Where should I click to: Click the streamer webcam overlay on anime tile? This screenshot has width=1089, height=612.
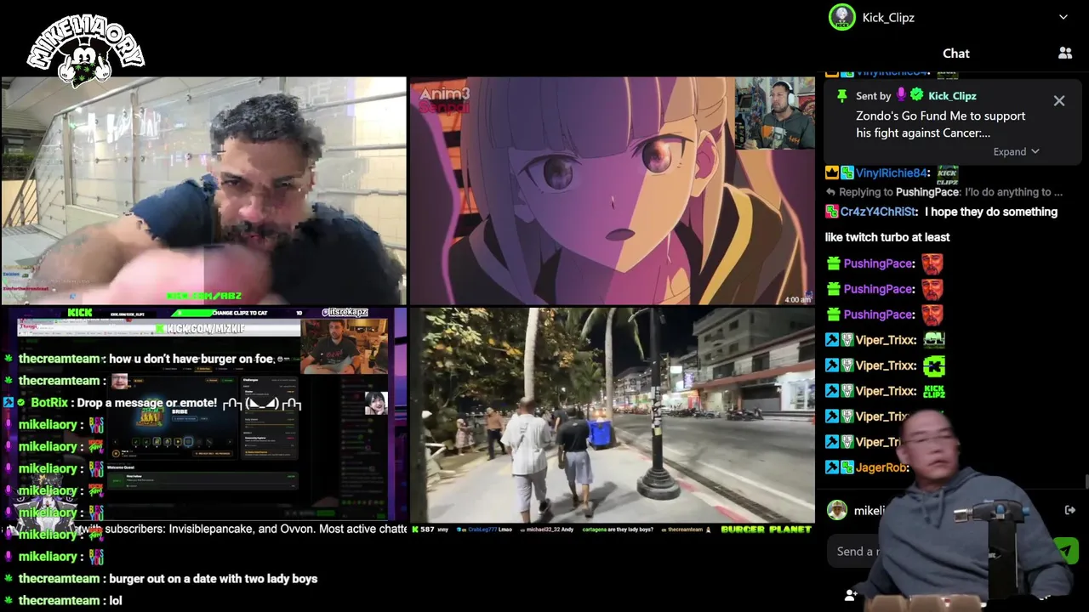[x=774, y=113]
